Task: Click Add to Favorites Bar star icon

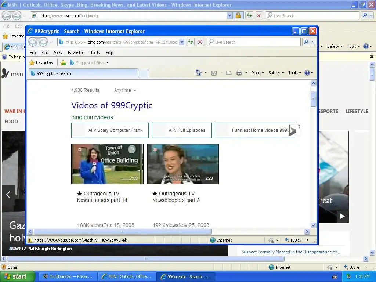Action: pyautogui.click(x=63, y=62)
